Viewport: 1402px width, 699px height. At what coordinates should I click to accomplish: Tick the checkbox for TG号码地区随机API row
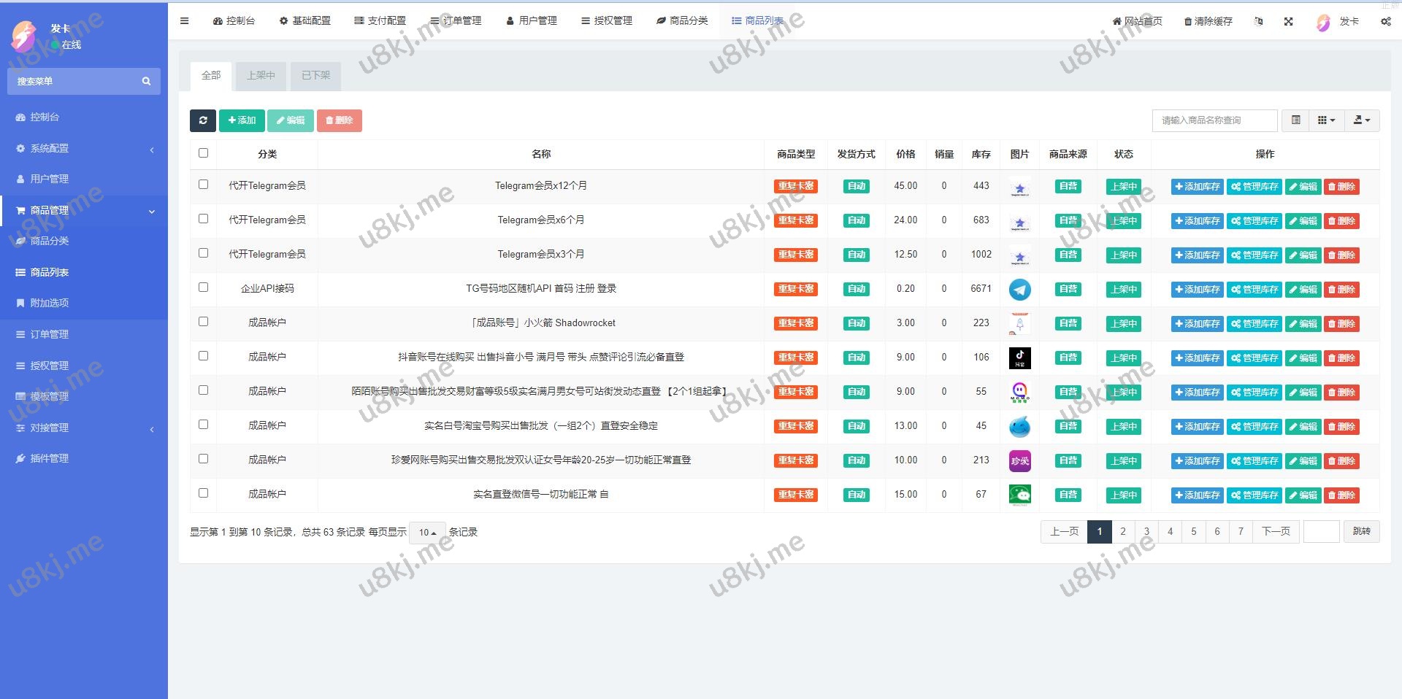pos(203,287)
